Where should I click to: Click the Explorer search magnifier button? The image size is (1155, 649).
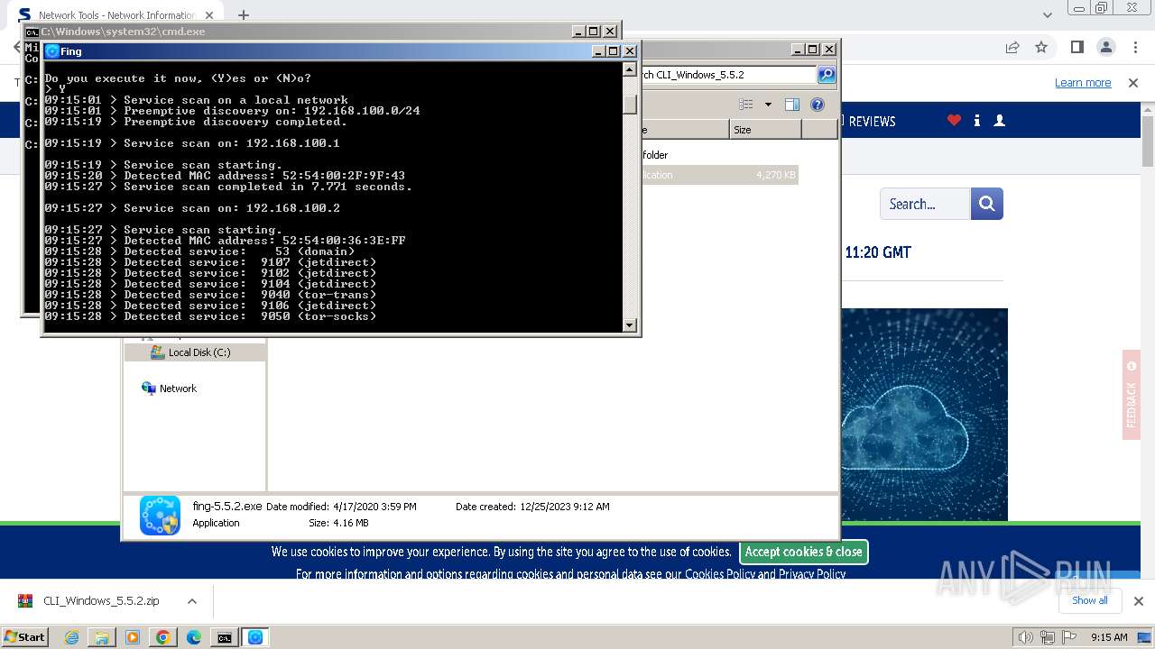click(x=827, y=75)
